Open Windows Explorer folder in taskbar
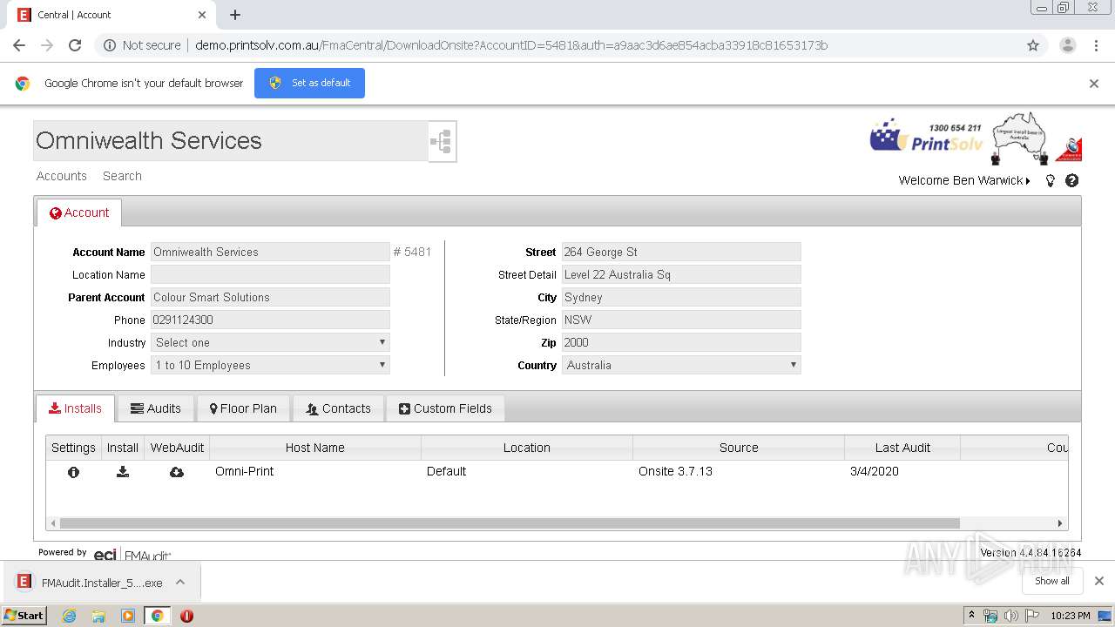Image resolution: width=1115 pixels, height=627 pixels. [98, 616]
